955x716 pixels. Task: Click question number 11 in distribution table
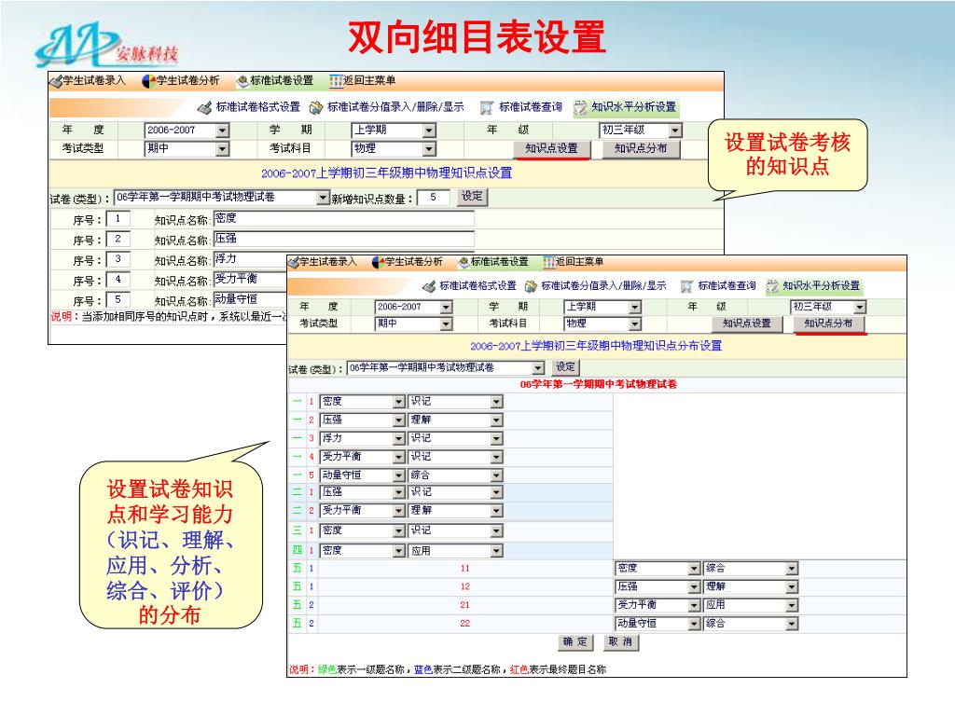(465, 569)
